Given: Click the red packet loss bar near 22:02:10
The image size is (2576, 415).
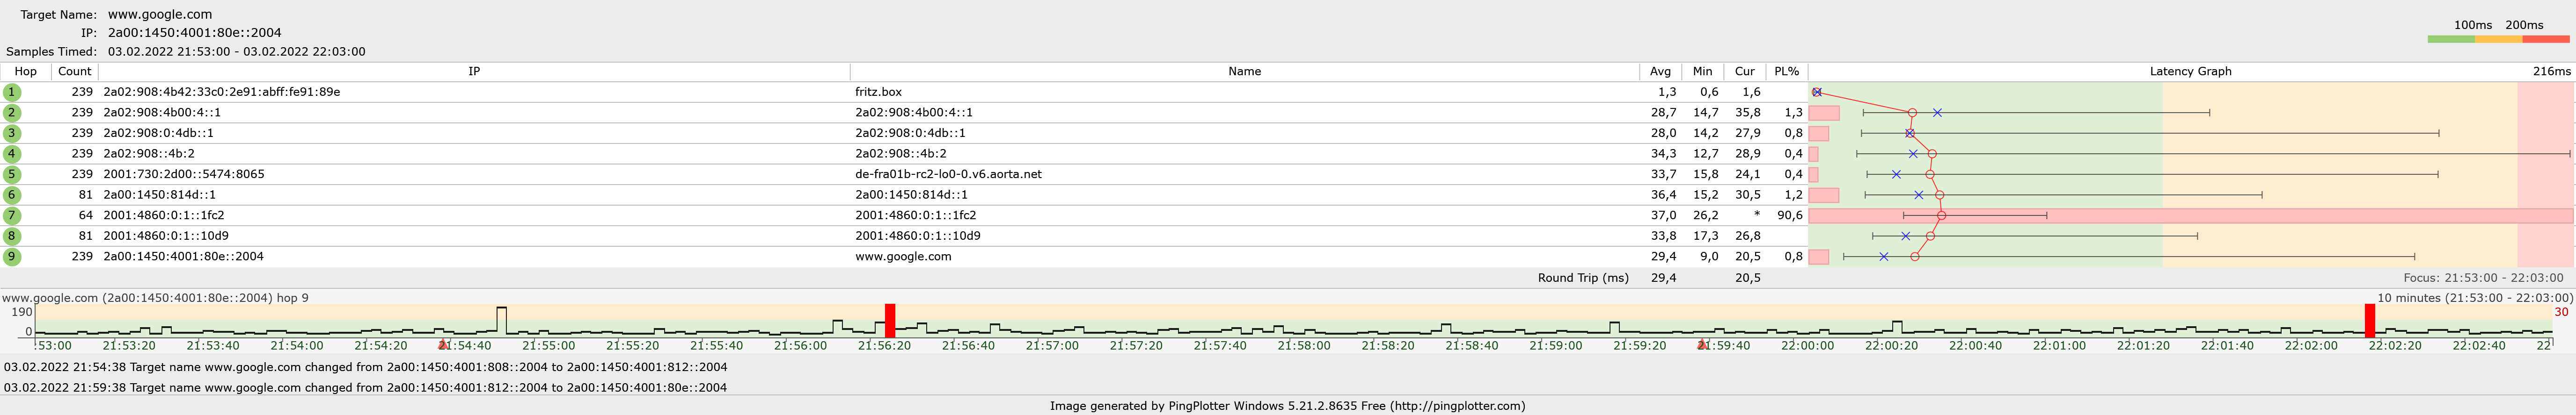Looking at the screenshot, I should [x=2369, y=320].
